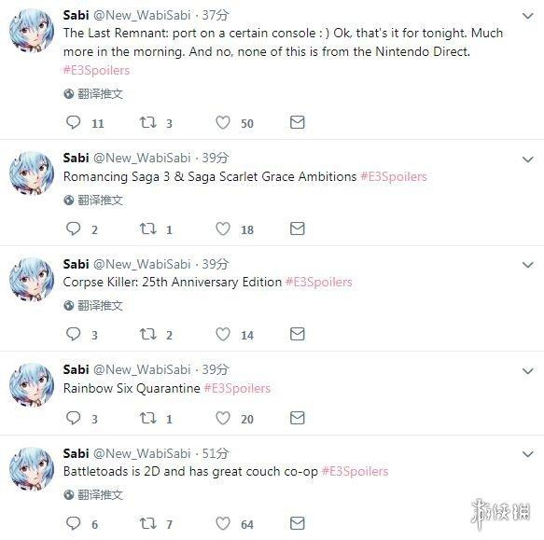Retweet Corpse Killer 25th Anniversary tweet
The width and height of the screenshot is (544, 540).
pos(147,334)
